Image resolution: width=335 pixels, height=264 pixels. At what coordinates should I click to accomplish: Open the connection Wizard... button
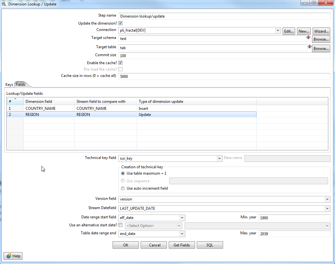pos(321,31)
